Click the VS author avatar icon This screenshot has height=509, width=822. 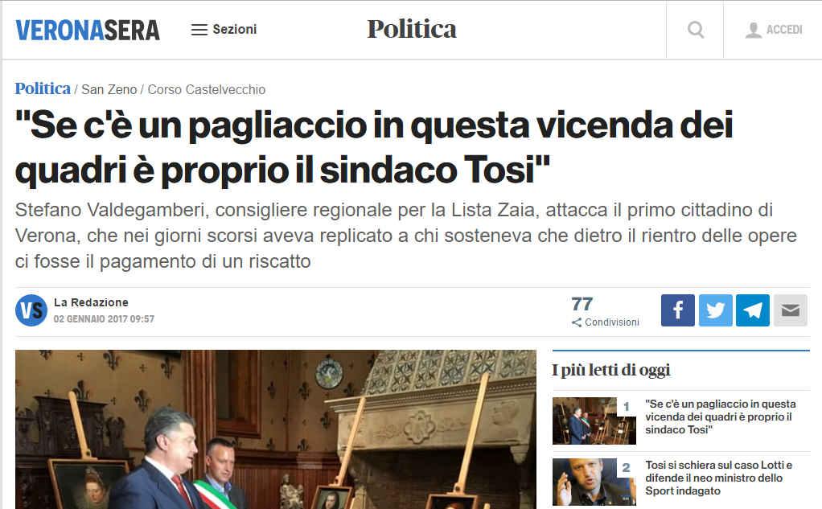click(31, 310)
